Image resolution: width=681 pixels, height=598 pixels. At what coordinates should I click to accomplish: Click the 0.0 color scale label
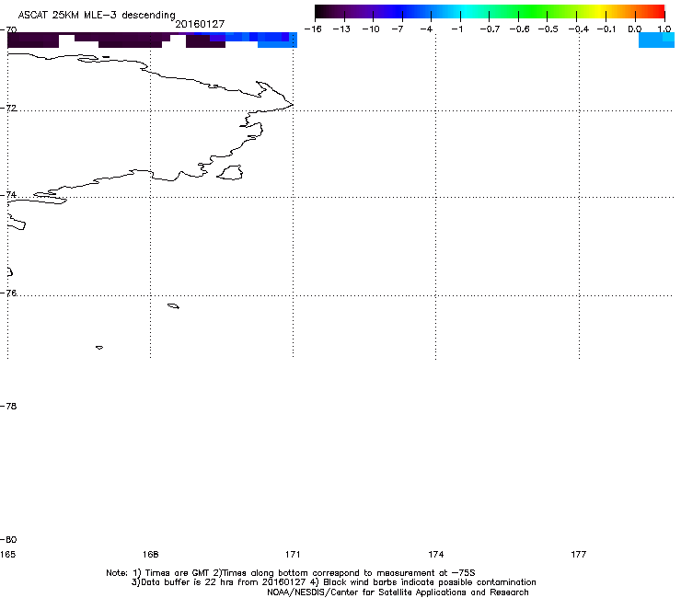click(635, 29)
